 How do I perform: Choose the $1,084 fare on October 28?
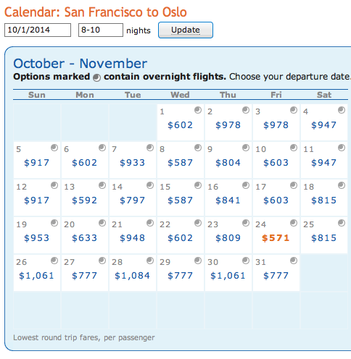point(132,276)
